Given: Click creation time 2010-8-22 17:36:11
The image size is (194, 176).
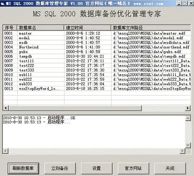Looking at the screenshot, I should point(85,61).
